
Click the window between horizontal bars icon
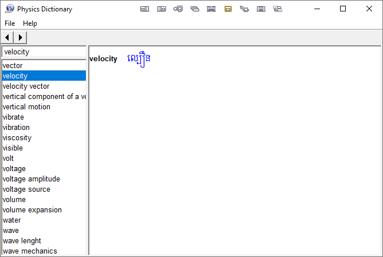pyautogui.click(x=211, y=9)
